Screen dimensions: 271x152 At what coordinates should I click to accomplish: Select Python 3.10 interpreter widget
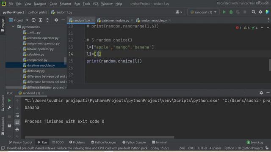point(243,148)
